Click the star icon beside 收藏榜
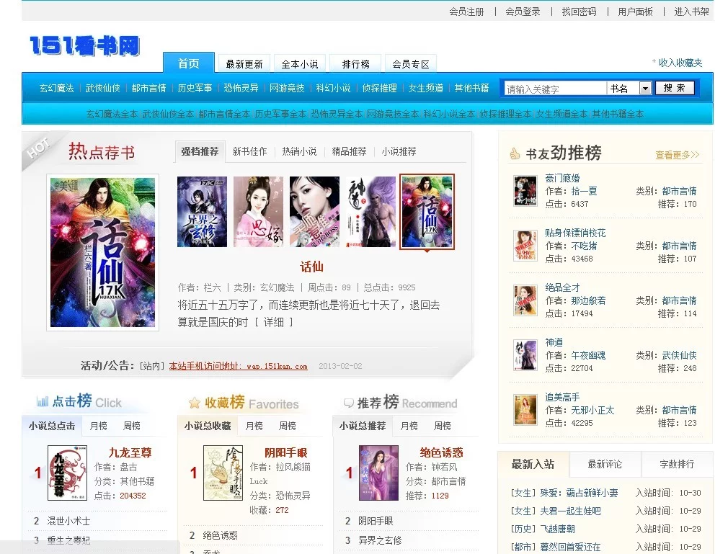 194,403
